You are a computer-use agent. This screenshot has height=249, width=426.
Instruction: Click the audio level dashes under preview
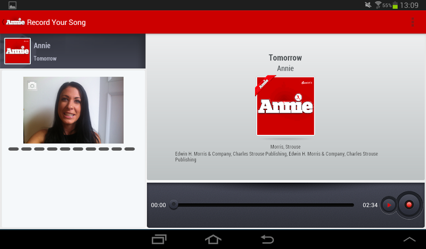[71, 149]
